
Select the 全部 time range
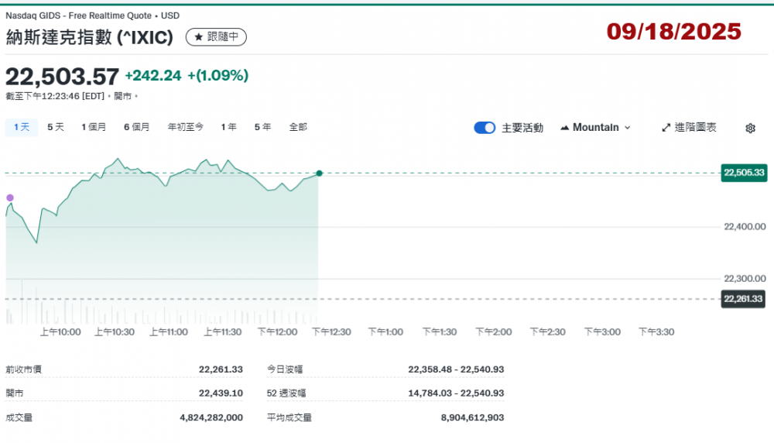[298, 127]
